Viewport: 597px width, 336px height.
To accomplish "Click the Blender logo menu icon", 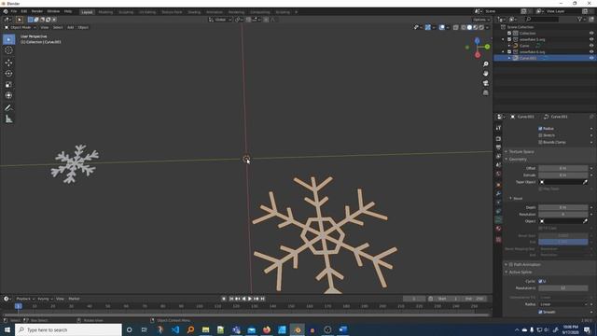I will 6,11.
